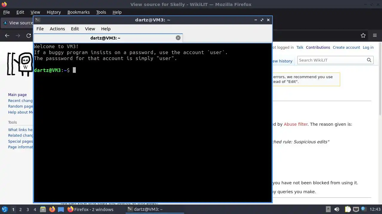Switch to workspace 2

(x=20, y=210)
